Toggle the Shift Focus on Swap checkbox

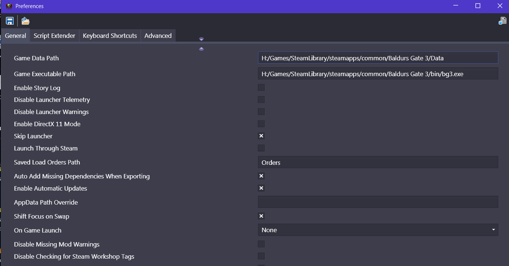click(x=261, y=216)
